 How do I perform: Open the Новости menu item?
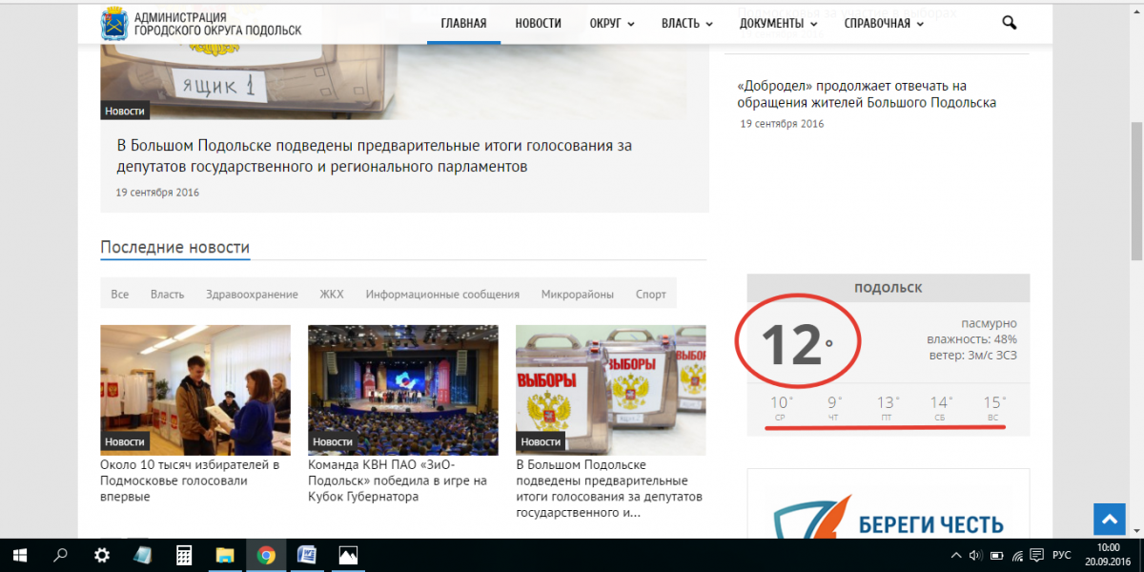(x=538, y=24)
